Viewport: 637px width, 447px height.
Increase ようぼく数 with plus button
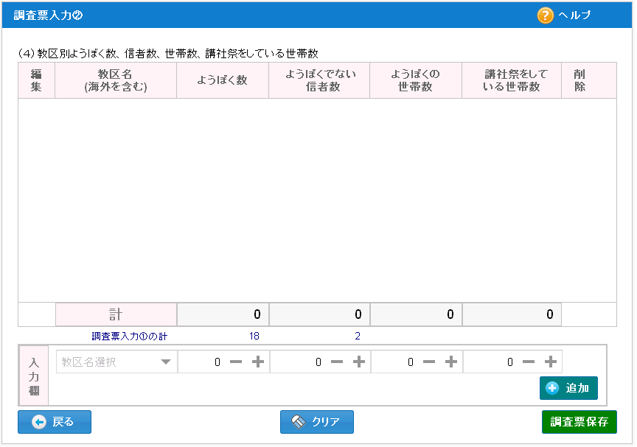tap(259, 363)
